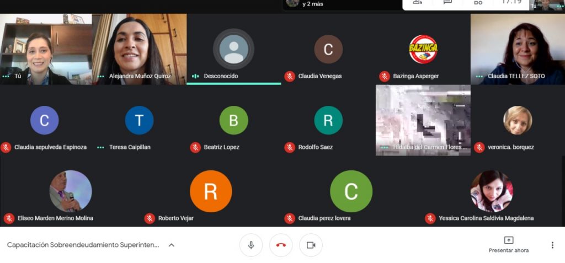Click Presentar ahora to share screen
Image resolution: width=565 pixels, height=263 pixels.
[x=508, y=245]
